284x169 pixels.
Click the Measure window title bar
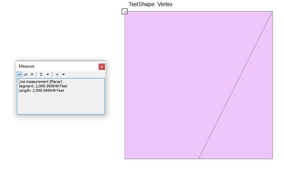[58, 66]
